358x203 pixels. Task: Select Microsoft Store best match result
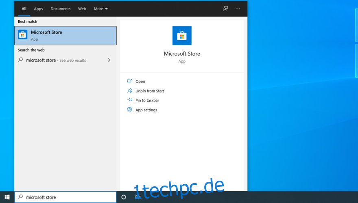coord(65,36)
